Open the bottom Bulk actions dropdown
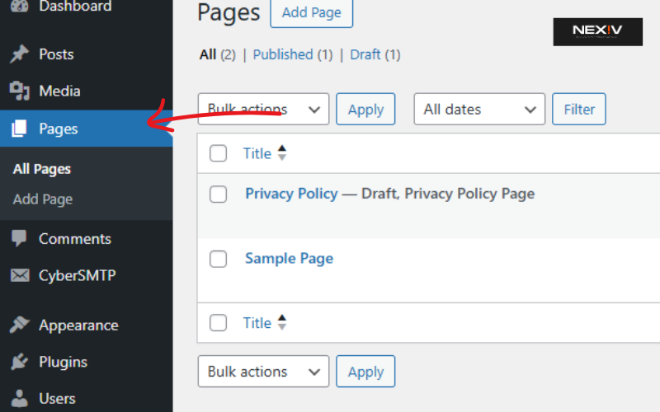 [x=263, y=372]
